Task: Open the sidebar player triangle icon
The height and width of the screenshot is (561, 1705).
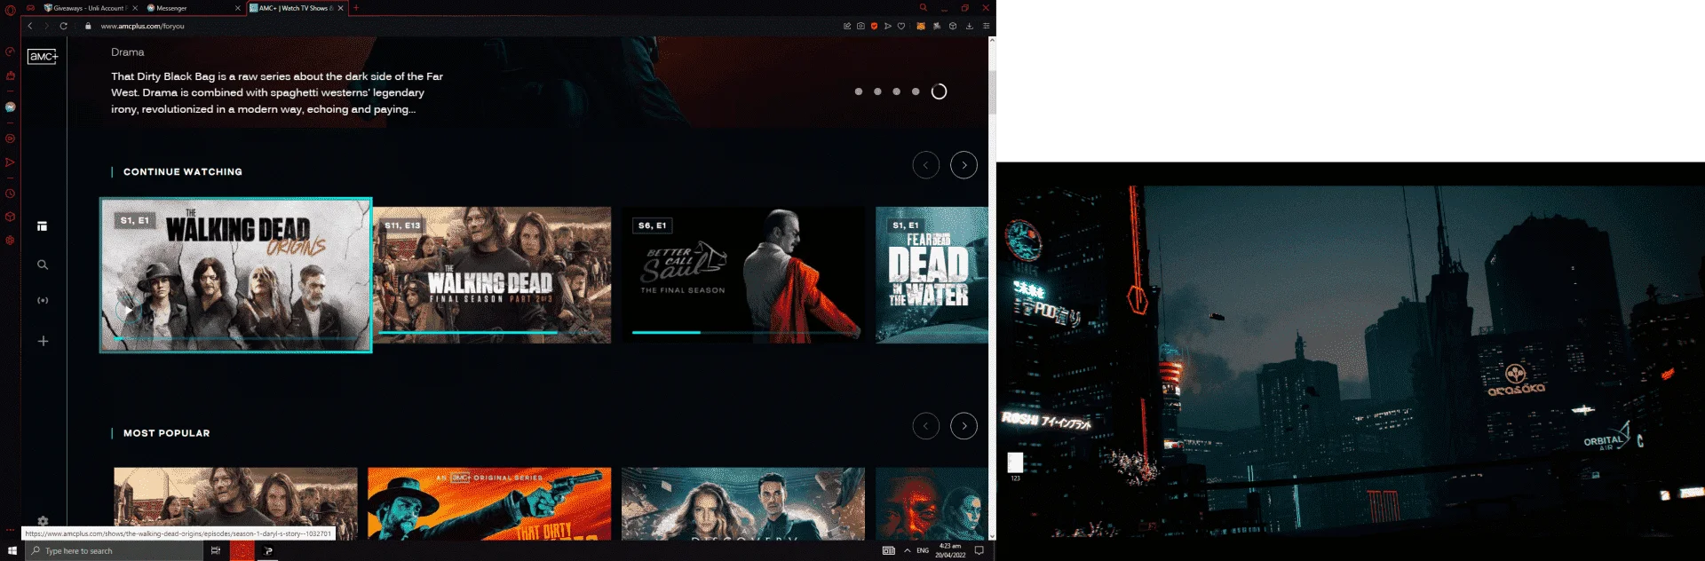Action: pyautogui.click(x=11, y=162)
